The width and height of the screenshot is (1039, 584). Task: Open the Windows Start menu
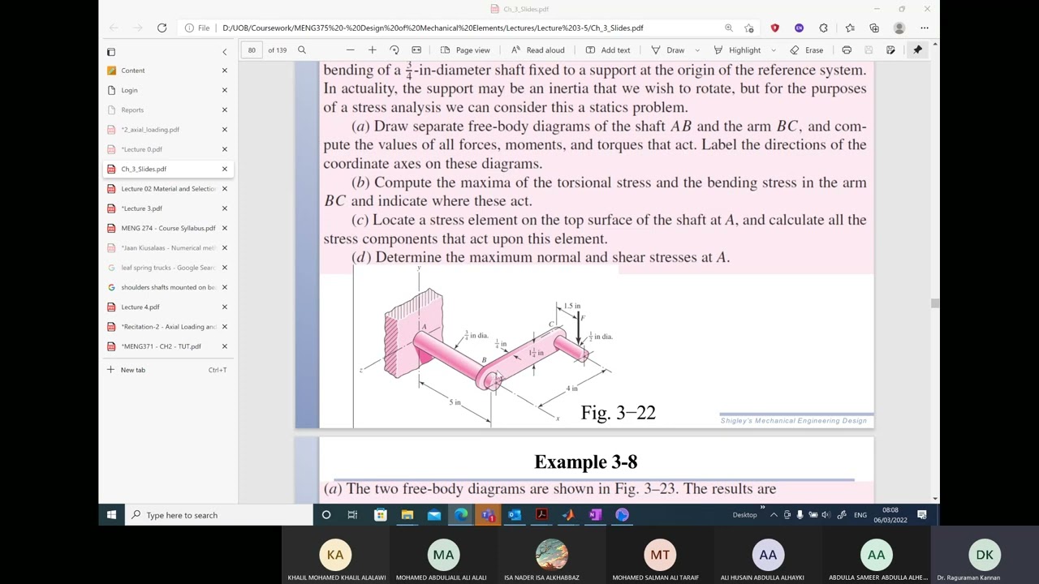(111, 515)
